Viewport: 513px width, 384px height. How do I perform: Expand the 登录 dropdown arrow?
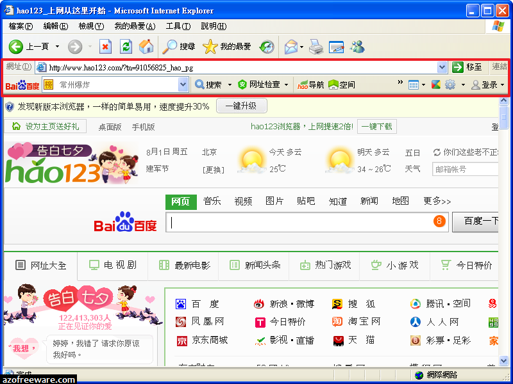coord(503,85)
